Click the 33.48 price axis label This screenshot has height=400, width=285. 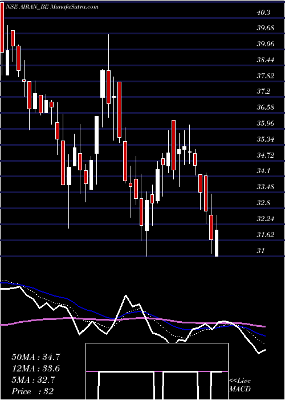(x=266, y=187)
